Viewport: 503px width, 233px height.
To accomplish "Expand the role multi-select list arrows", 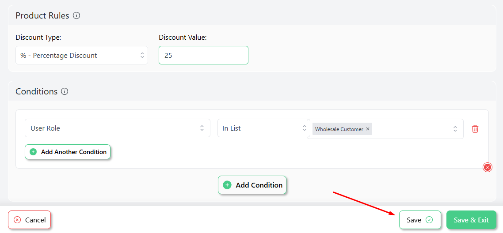I will (455, 129).
